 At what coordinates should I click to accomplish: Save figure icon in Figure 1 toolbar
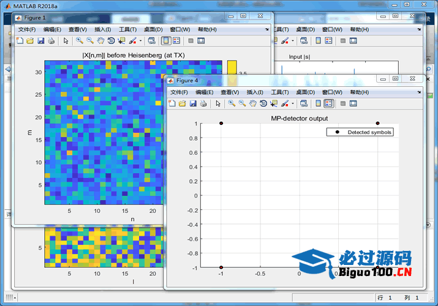click(41, 41)
